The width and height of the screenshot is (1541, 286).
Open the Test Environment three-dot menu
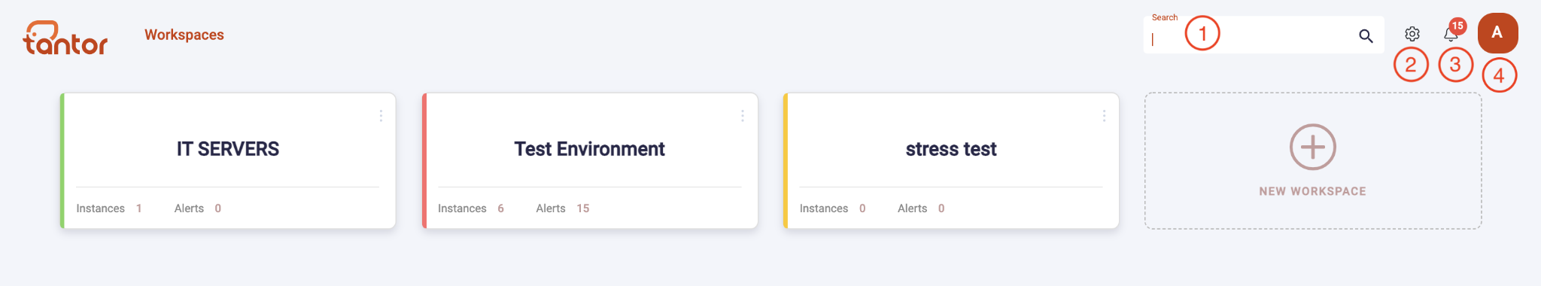pyautogui.click(x=742, y=116)
